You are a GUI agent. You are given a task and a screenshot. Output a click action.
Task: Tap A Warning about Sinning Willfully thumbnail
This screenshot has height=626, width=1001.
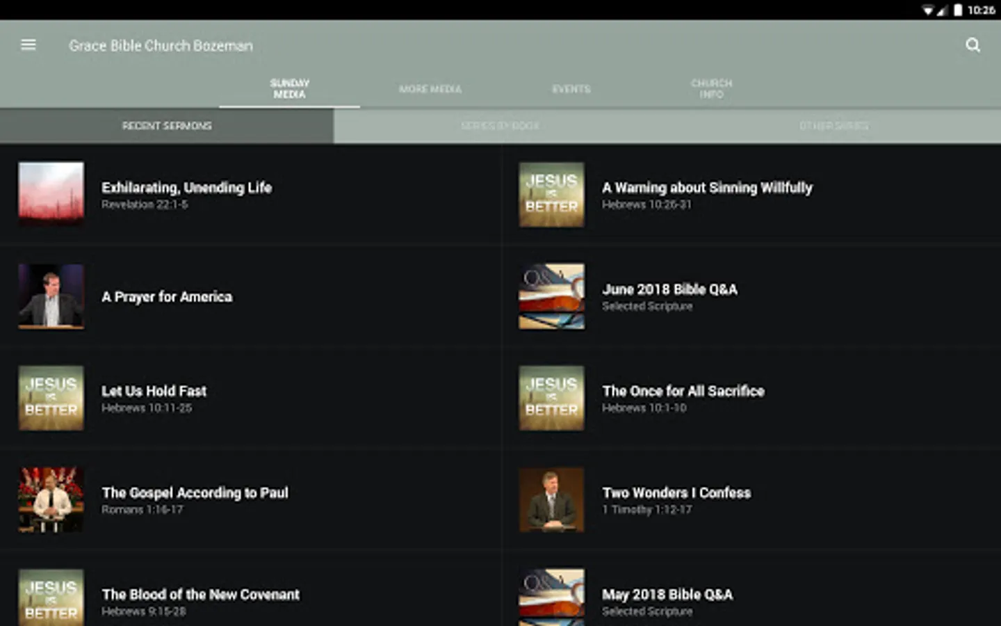click(x=552, y=194)
